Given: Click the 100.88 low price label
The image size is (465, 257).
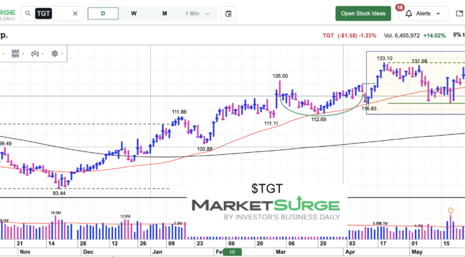Looking at the screenshot, I should (x=204, y=149).
